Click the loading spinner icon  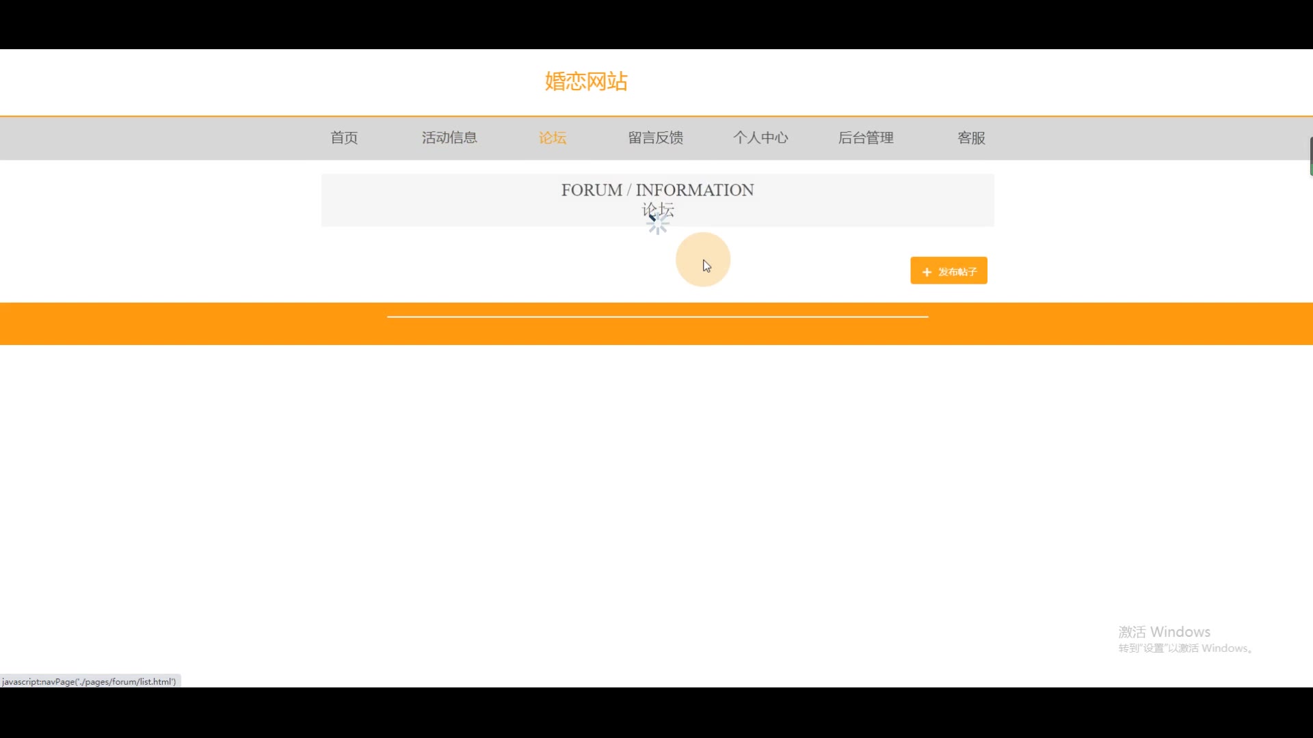pyautogui.click(x=658, y=223)
